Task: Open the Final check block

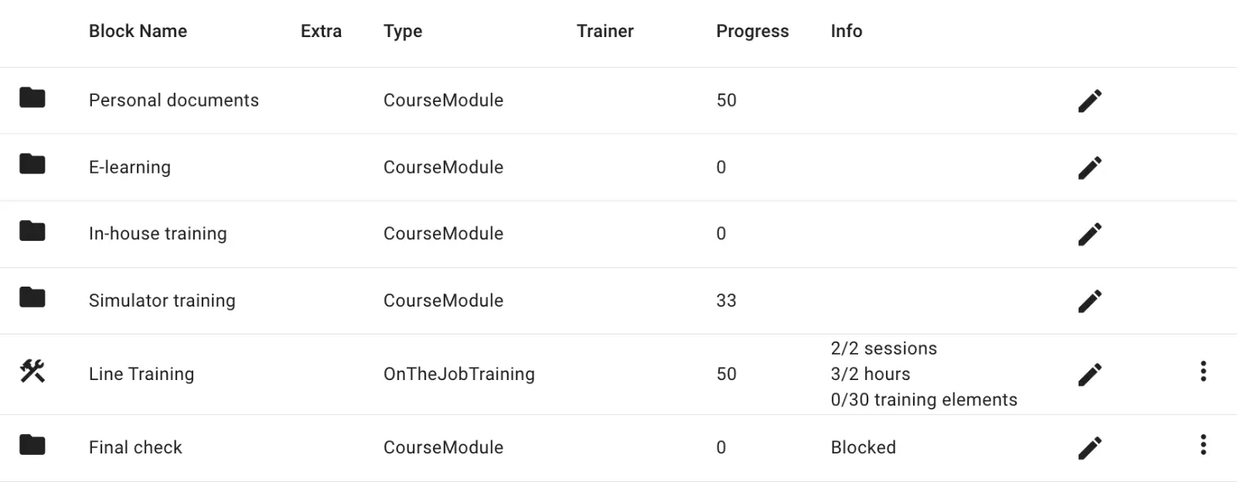Action: click(135, 447)
